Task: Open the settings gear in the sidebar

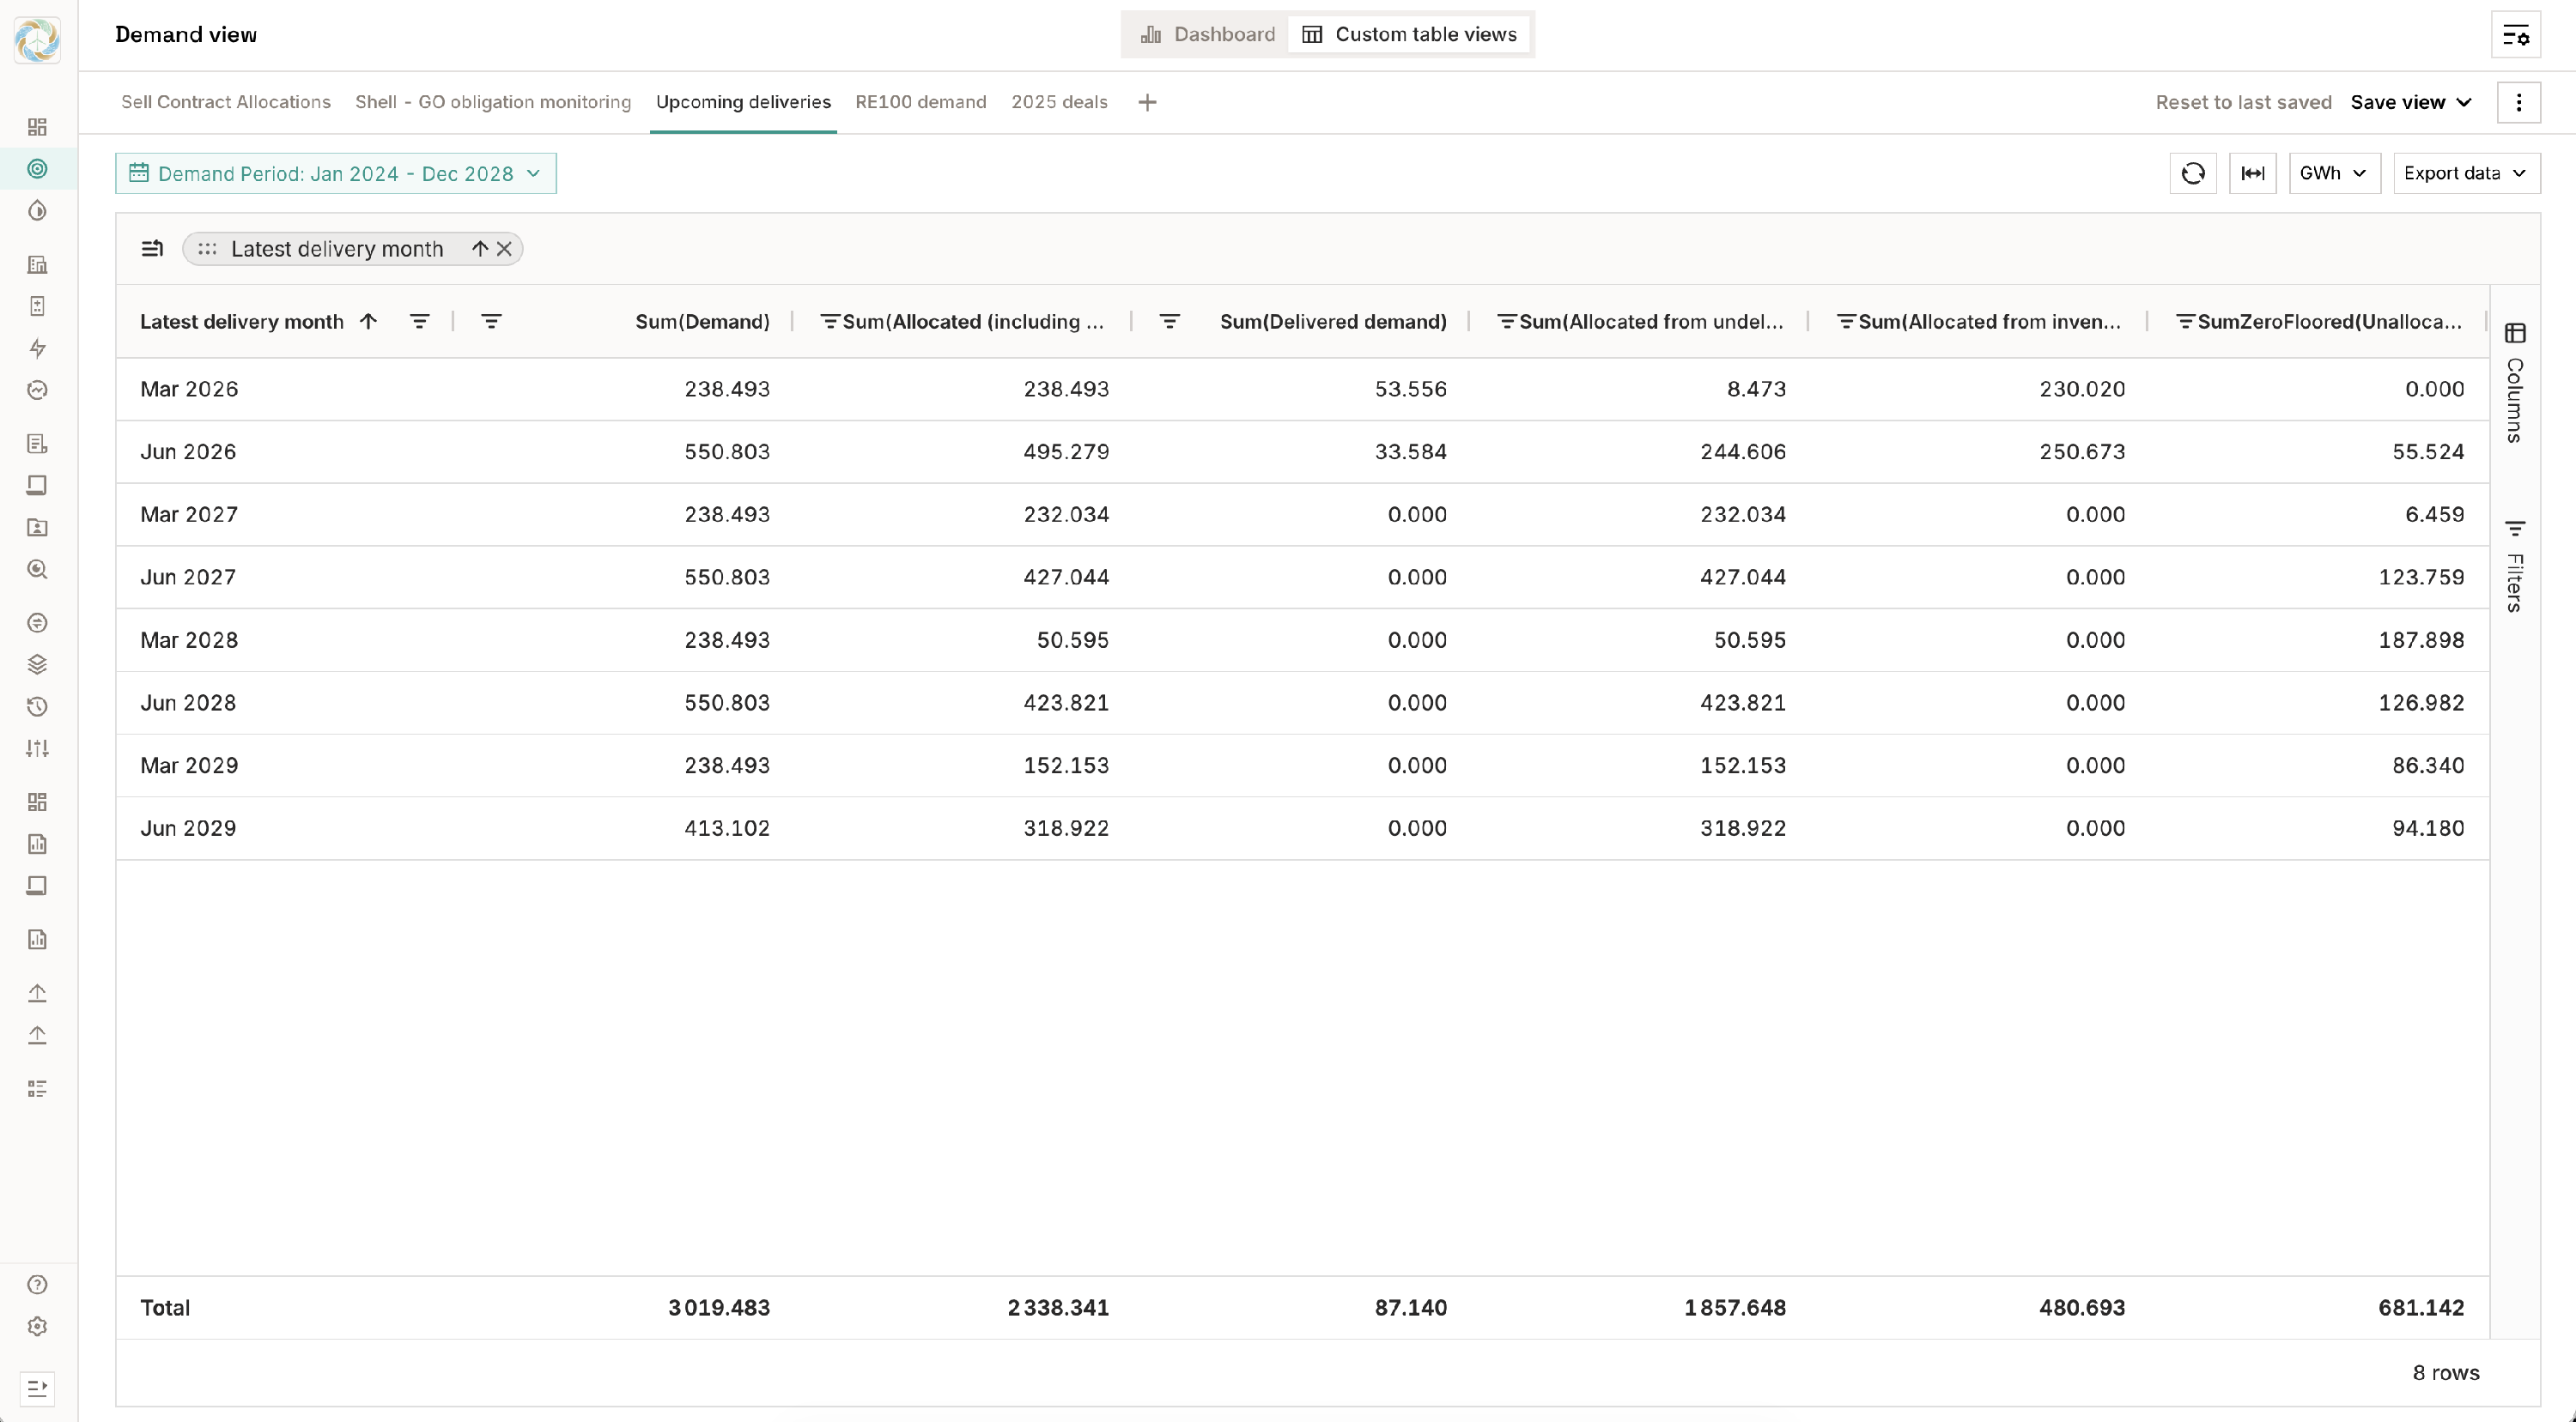Action: (x=37, y=1326)
